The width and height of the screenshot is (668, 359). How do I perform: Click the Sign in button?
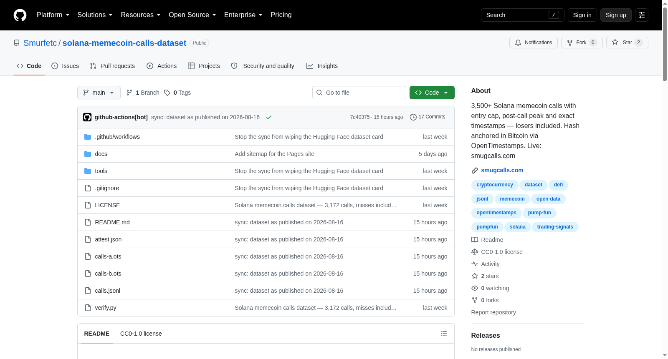click(x=582, y=15)
